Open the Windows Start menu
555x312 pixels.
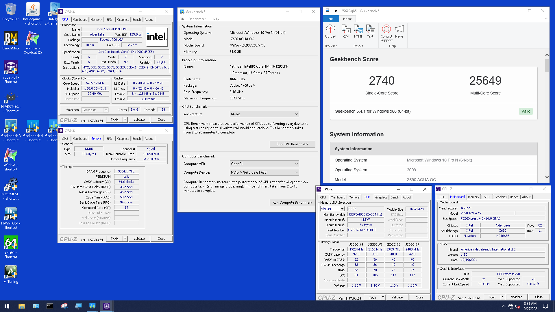[x=7, y=306]
